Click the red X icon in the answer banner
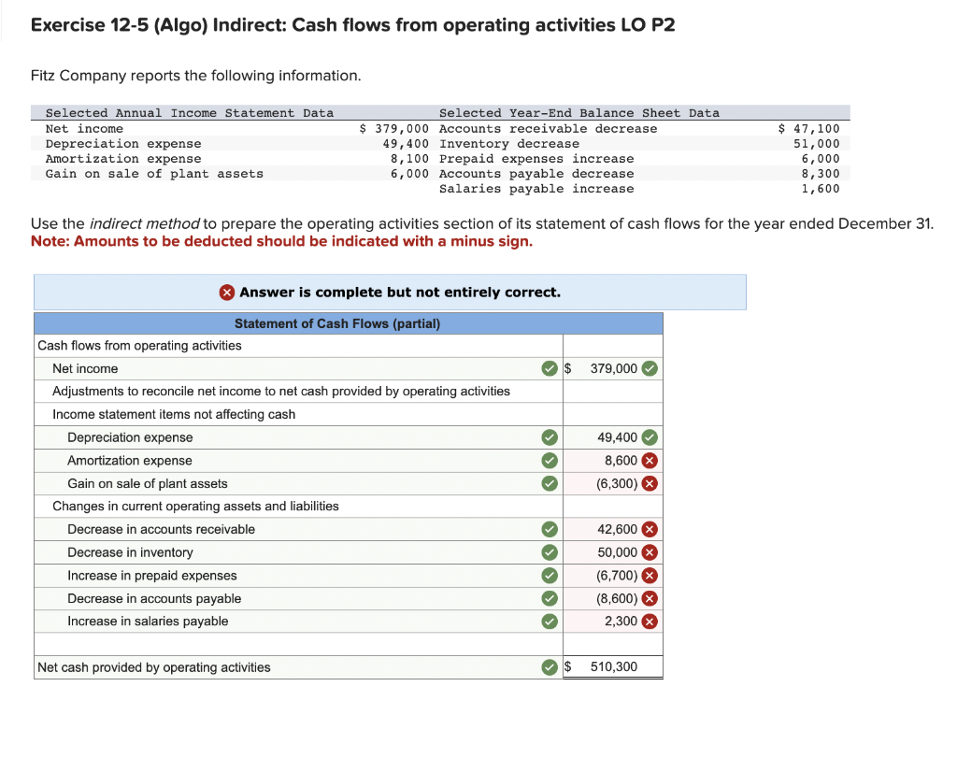This screenshot has height=758, width=957. coord(225,292)
